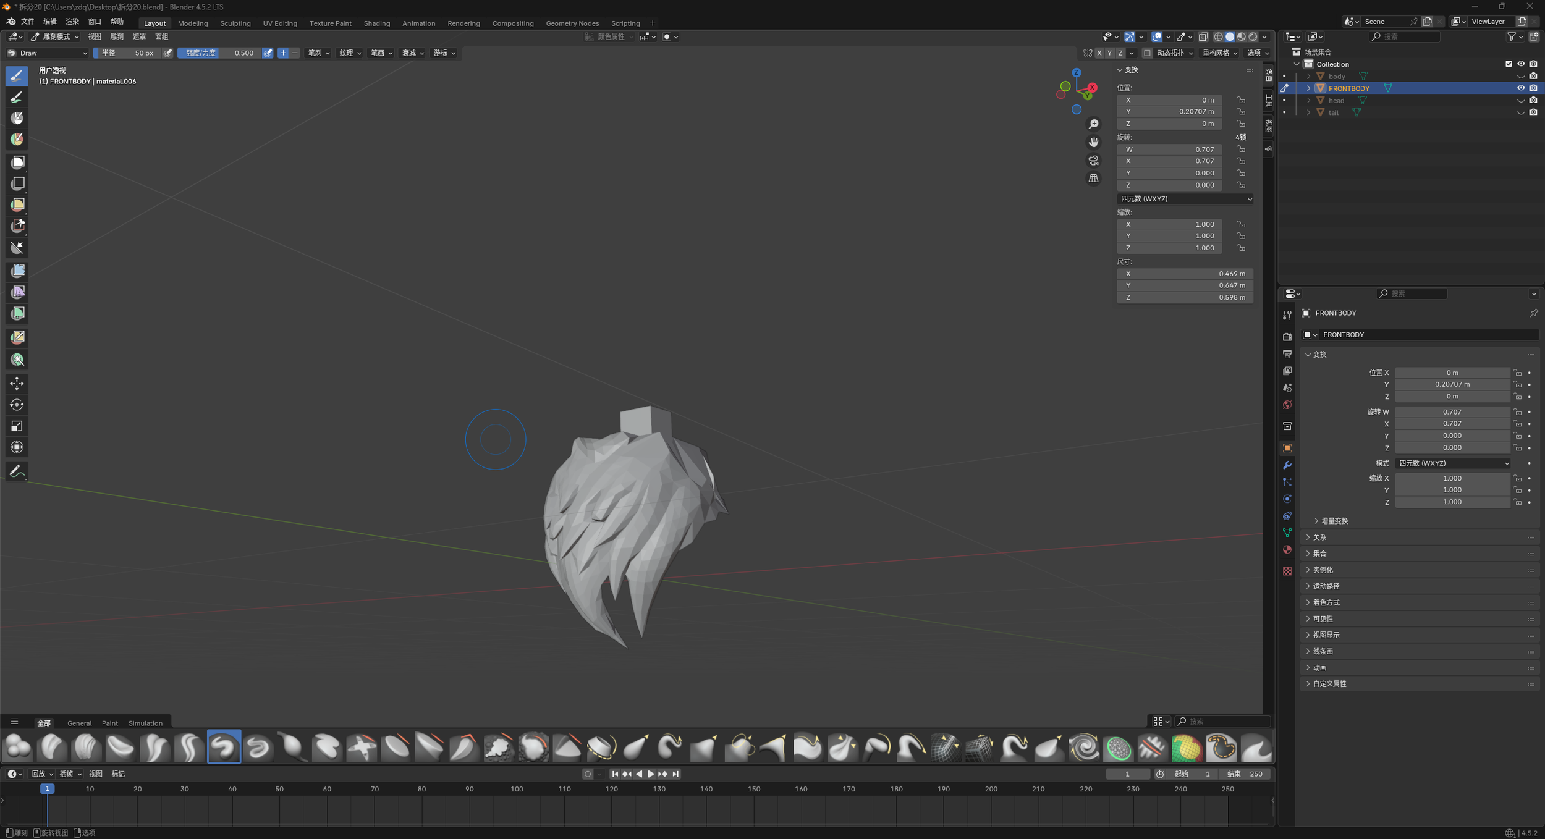The image size is (1545, 839).
Task: Switch to the Sculpting workspace tab
Action: pos(235,23)
